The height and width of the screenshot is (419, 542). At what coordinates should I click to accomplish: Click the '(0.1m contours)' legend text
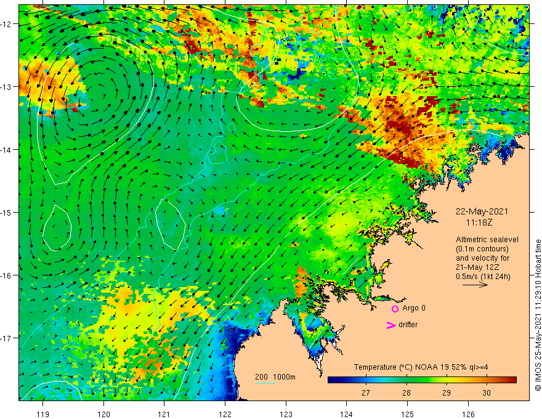(x=482, y=249)
